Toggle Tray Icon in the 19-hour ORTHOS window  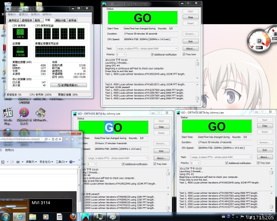tap(155, 164)
